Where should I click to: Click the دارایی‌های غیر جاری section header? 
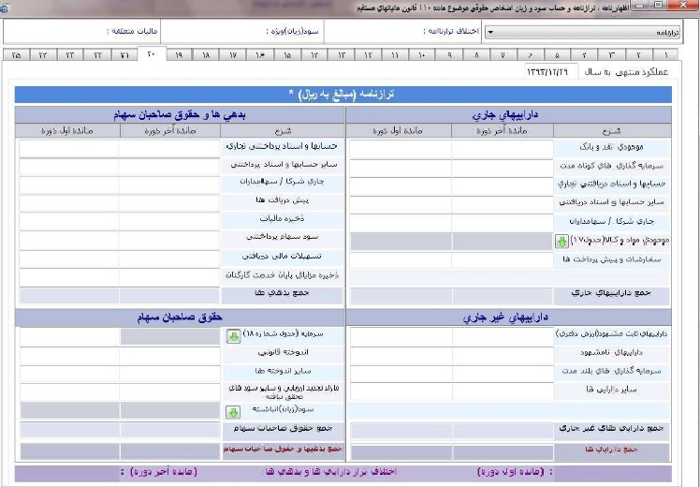click(x=508, y=317)
